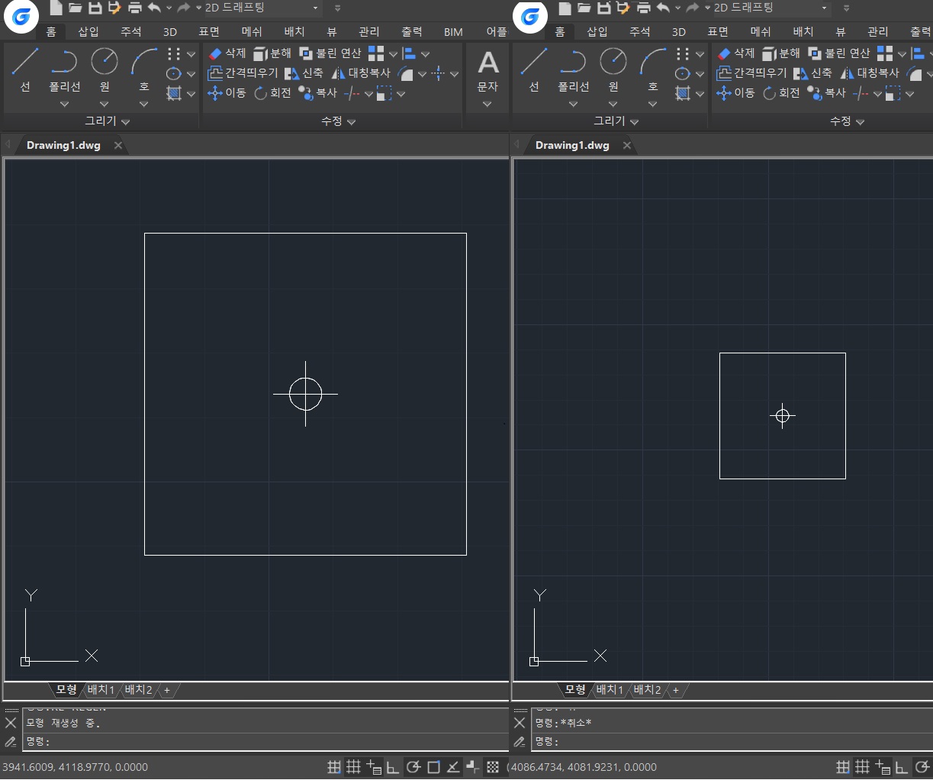Toggle dynamic input in left window status bar

tap(373, 767)
